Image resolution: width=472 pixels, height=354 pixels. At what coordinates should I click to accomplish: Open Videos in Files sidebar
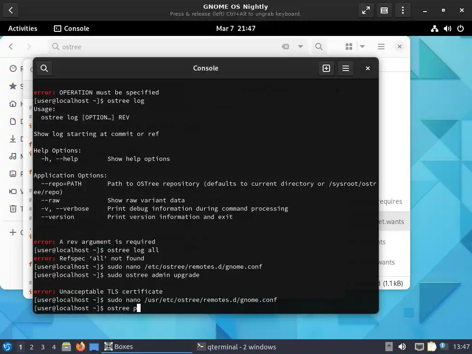click(14, 191)
